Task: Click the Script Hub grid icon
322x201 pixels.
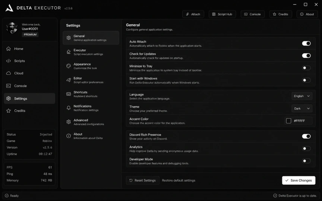Action: (214, 14)
